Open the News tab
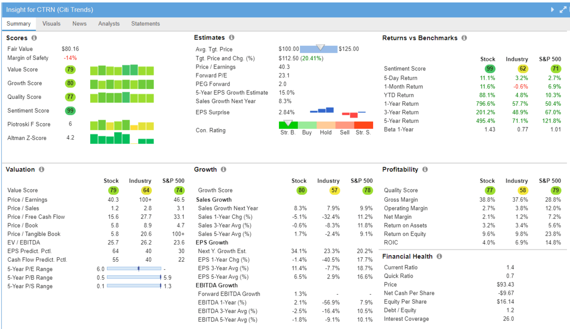 pos(80,24)
